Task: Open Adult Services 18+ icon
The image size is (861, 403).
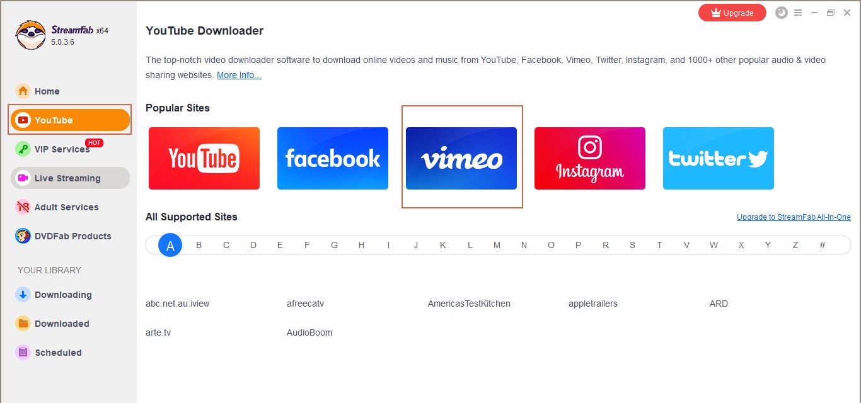Action: 23,207
